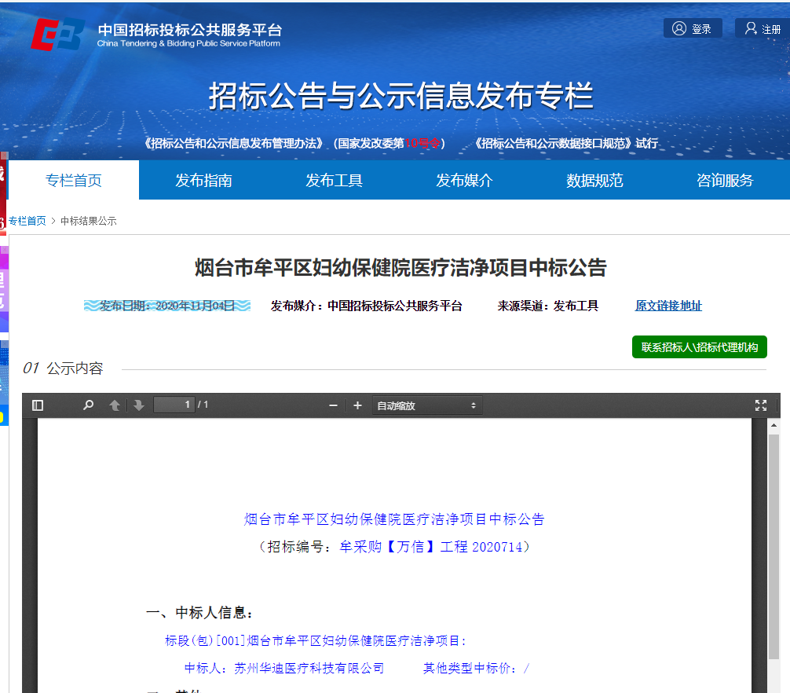
Task: Click the PDF vertical scrollbar thumb
Action: pyautogui.click(x=774, y=546)
